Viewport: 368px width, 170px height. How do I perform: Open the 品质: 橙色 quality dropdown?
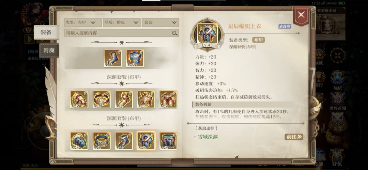[122, 22]
